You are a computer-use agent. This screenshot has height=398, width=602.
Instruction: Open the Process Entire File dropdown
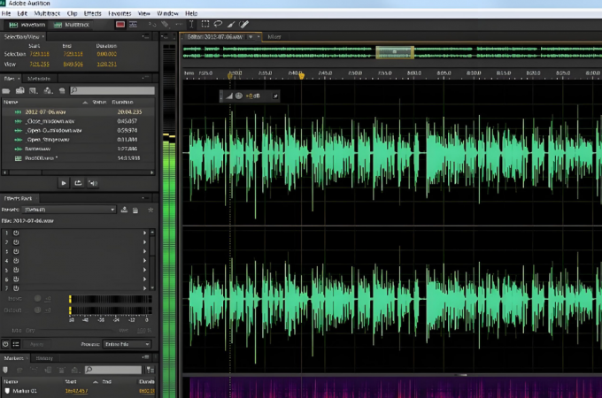(x=127, y=344)
